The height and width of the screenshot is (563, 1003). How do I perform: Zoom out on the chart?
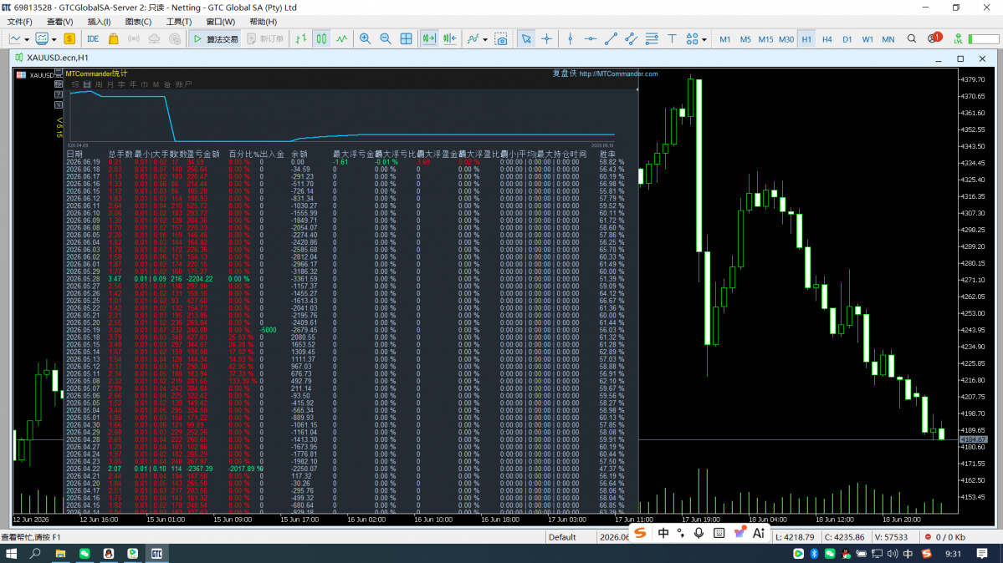pos(385,39)
